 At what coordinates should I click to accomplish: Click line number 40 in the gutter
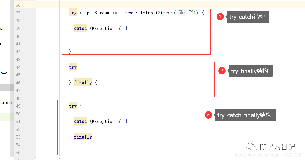(x=18, y=36)
